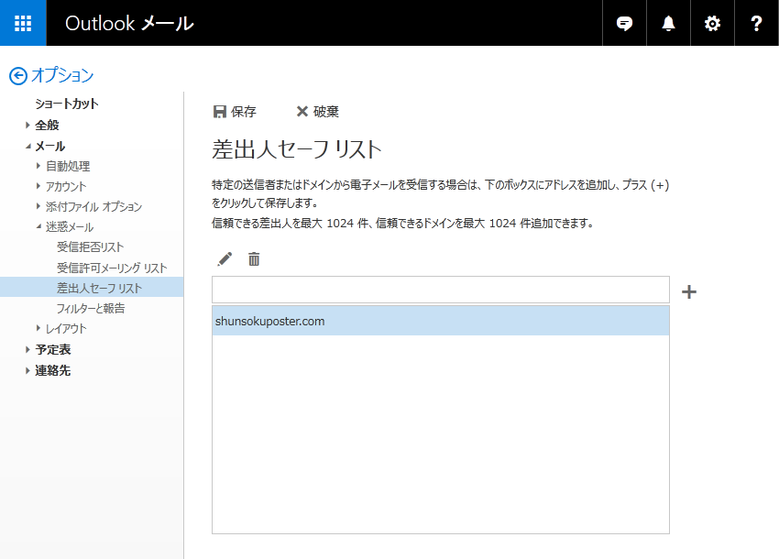The image size is (779, 559).
Task: Expand the 自動処理 tree node
Action: pyautogui.click(x=38, y=166)
